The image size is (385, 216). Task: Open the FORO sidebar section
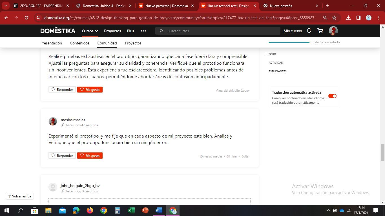[x=272, y=54]
